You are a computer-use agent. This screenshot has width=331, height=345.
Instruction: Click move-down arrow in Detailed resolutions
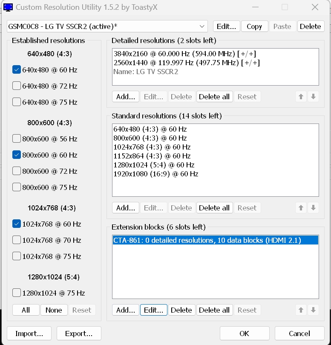313,97
